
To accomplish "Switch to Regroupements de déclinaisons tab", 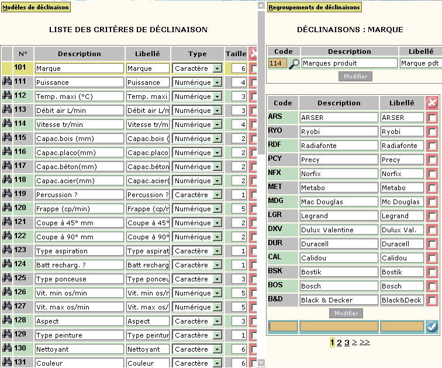I will click(315, 8).
